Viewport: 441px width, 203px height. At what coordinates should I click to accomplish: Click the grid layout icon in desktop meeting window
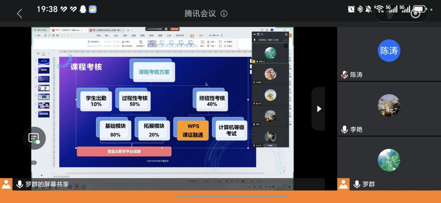coord(286,34)
